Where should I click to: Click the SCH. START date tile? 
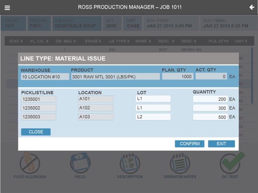pos(171,23)
